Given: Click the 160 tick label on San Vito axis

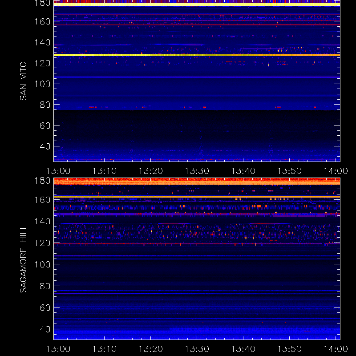Looking at the screenshot, I should click(x=42, y=21).
